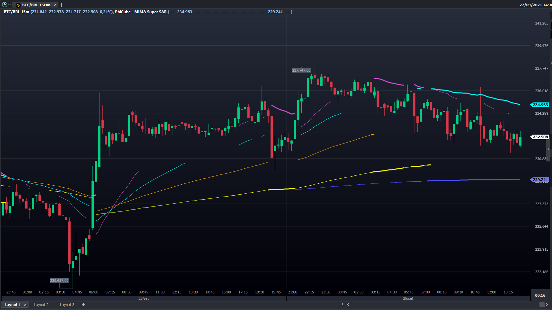The height and width of the screenshot is (310, 552).
Task: Click the 06:00 time axis label
Action: (93, 292)
